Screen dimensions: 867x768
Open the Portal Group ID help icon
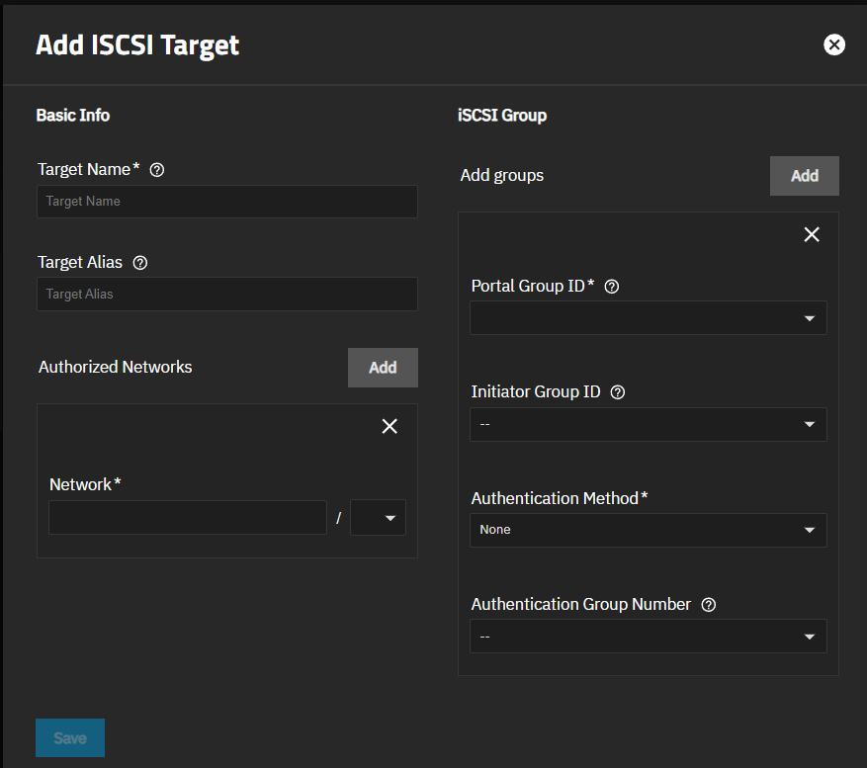[x=611, y=286]
